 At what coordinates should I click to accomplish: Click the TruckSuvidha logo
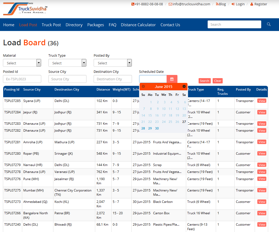tap(25, 9)
